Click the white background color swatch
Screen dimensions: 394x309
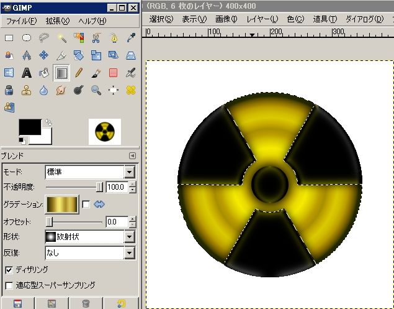point(47,139)
